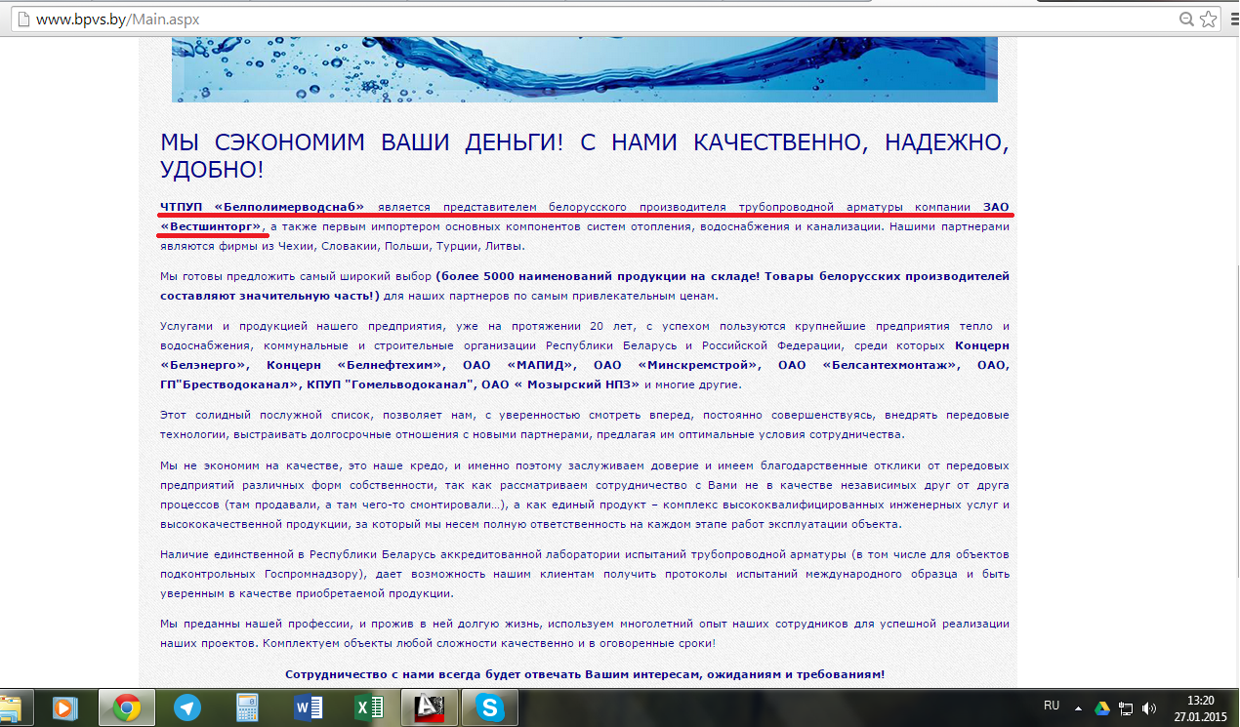Viewport: 1240px width, 727px height.
Task: Open Windows Media Player from the taskbar
Action: (65, 707)
